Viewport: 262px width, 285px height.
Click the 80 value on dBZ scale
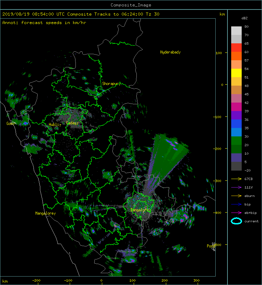click(x=246, y=26)
